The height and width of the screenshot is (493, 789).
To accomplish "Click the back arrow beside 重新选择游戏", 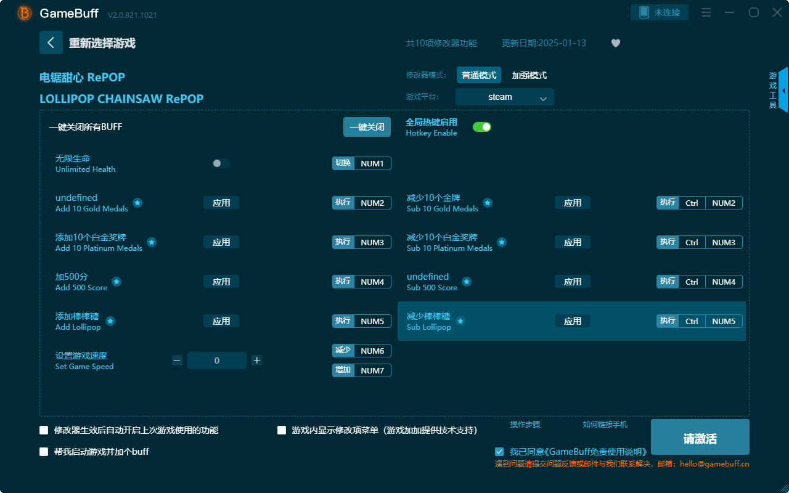I will pos(51,43).
